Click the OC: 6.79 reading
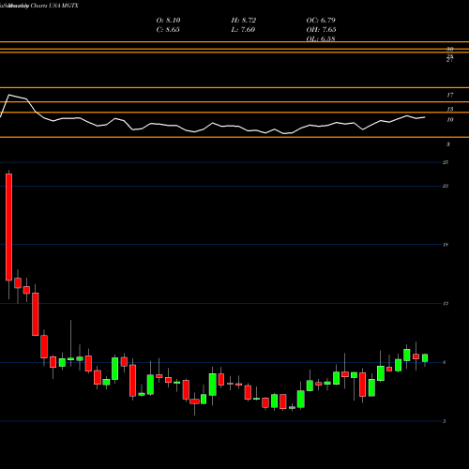469x469 pixels. point(321,21)
